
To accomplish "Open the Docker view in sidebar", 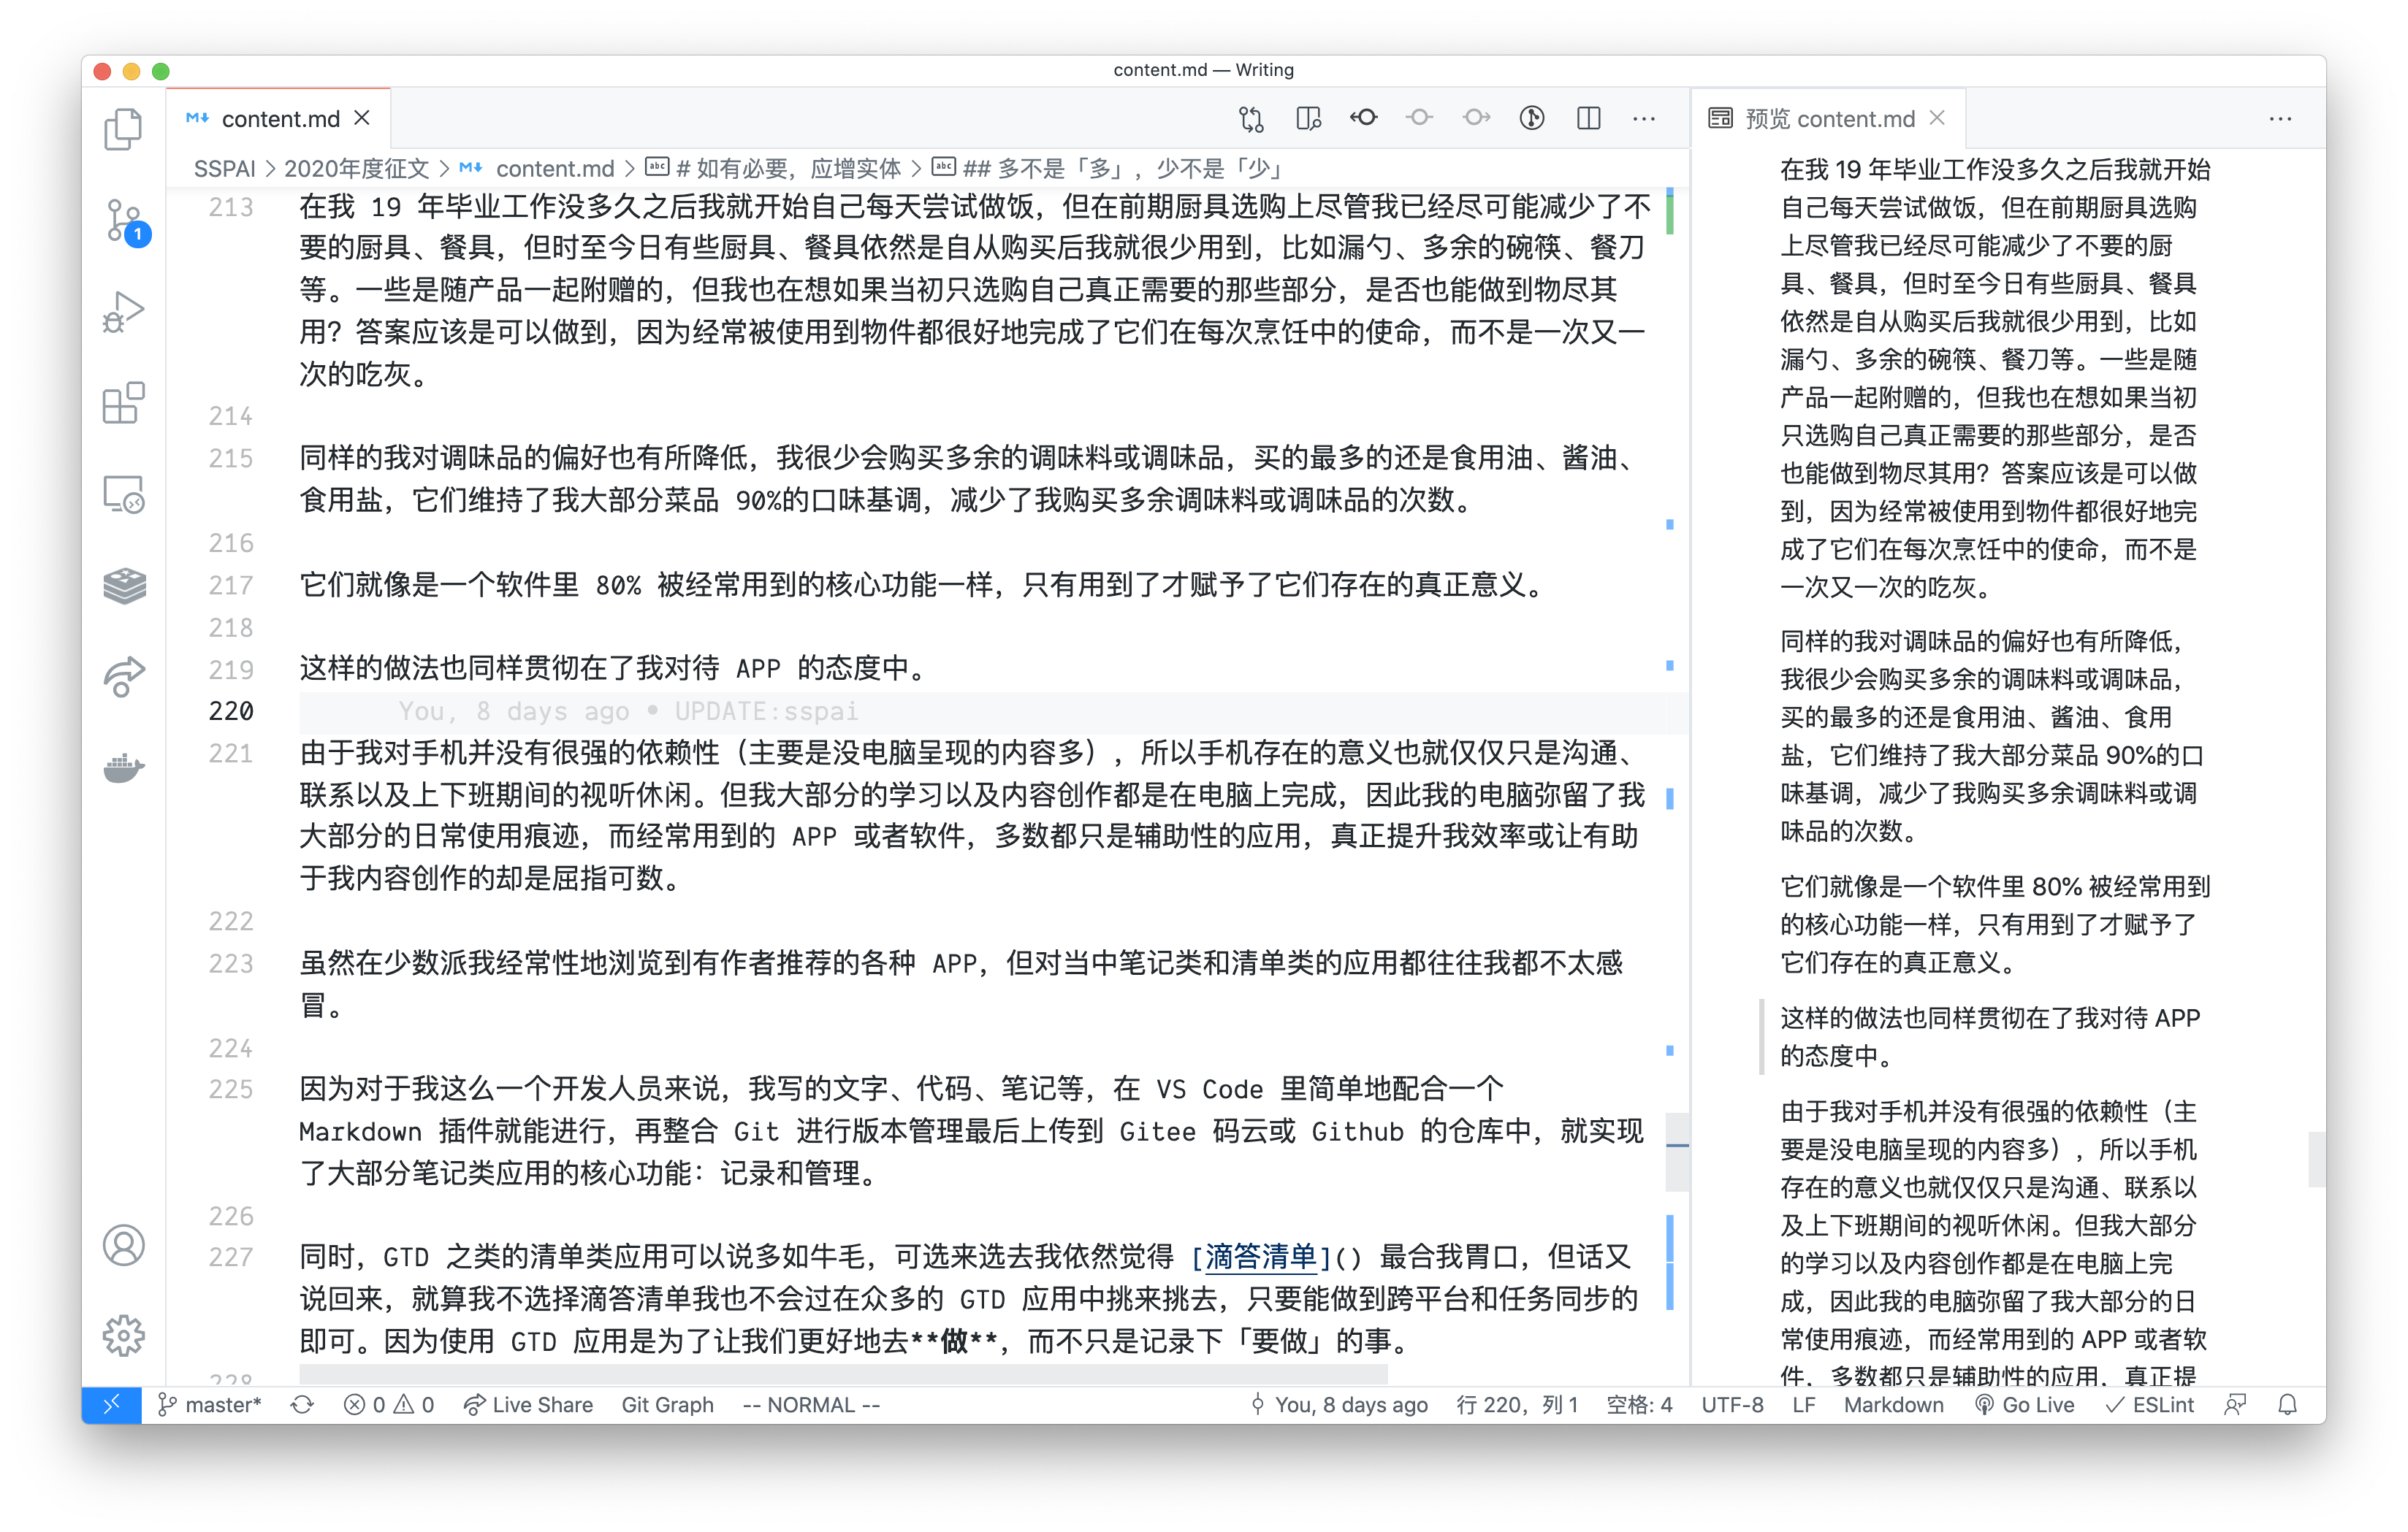I will [123, 767].
